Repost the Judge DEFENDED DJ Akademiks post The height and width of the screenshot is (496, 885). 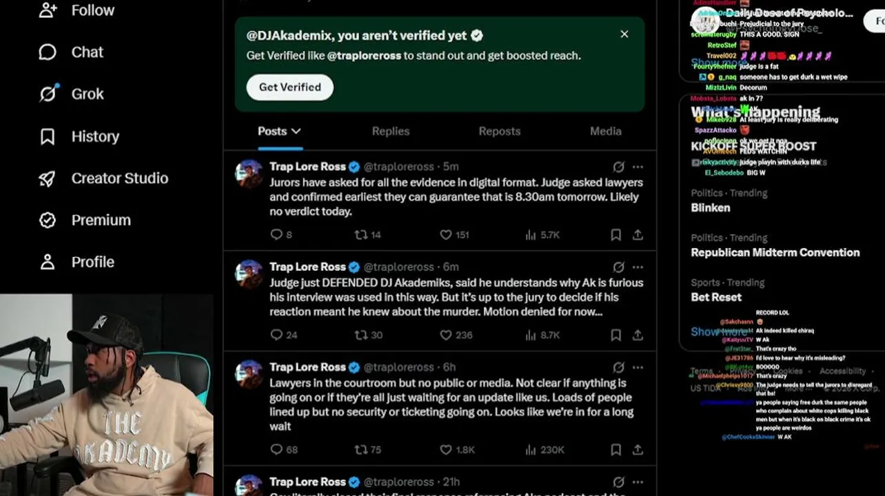[368, 335]
